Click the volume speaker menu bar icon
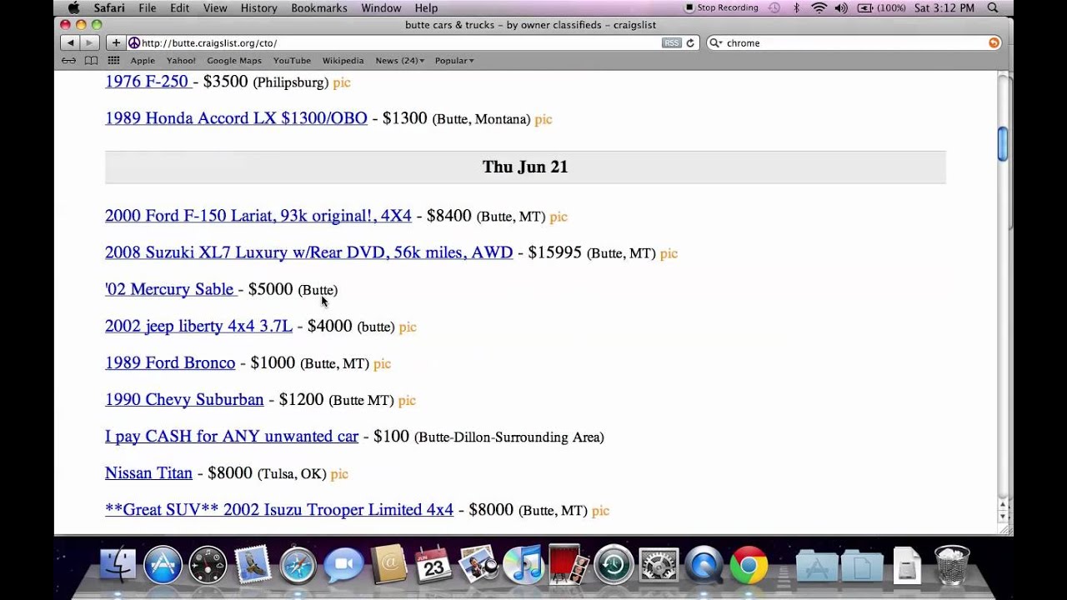The image size is (1067, 600). [x=841, y=7]
